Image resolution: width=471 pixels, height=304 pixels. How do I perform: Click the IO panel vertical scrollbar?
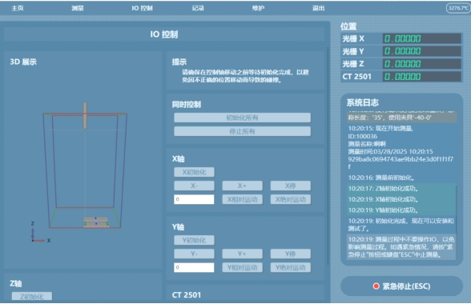click(328, 156)
